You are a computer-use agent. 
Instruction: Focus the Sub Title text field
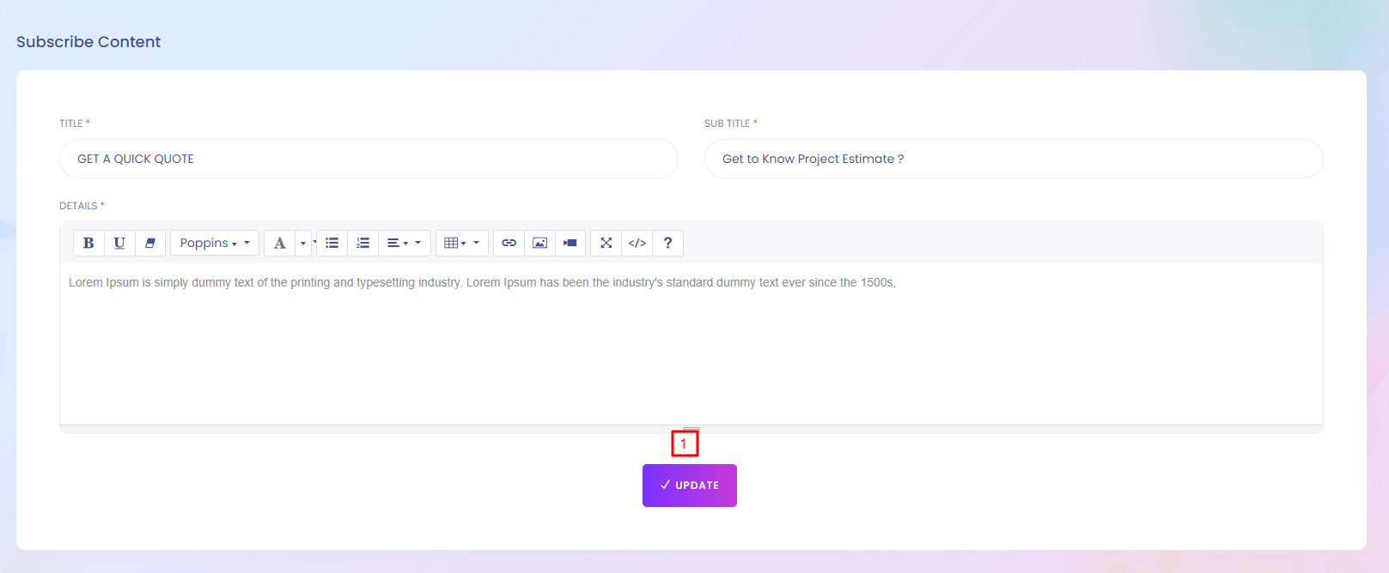click(1013, 159)
